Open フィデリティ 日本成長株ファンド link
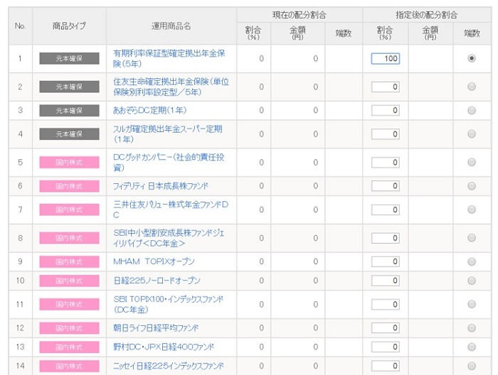 tap(161, 186)
